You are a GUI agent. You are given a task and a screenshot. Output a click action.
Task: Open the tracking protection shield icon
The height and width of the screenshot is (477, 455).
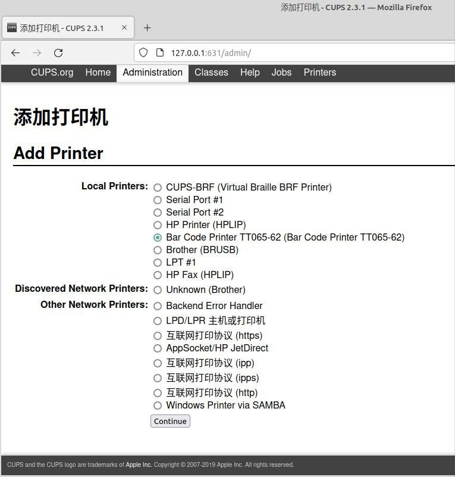point(143,52)
